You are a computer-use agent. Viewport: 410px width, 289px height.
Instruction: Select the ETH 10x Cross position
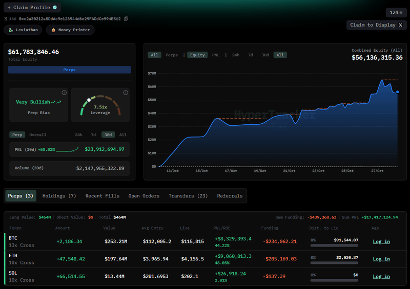pos(206,259)
